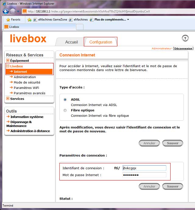This screenshot has width=195, height=210.
Task: Click the Identifiant de connexion field
Action: (144, 168)
